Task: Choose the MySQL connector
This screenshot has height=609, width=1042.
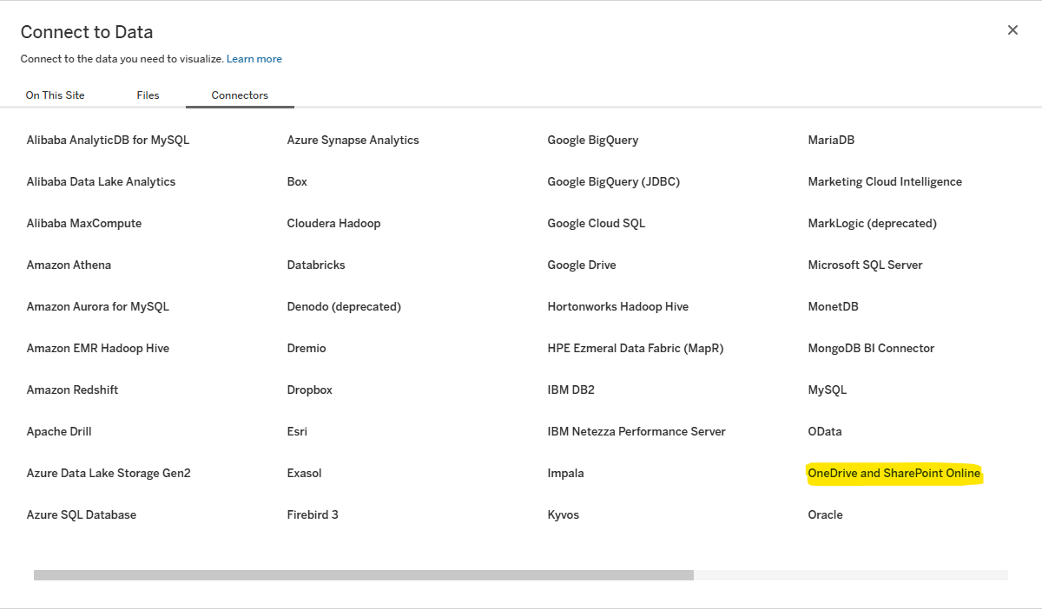Action: [x=827, y=390]
